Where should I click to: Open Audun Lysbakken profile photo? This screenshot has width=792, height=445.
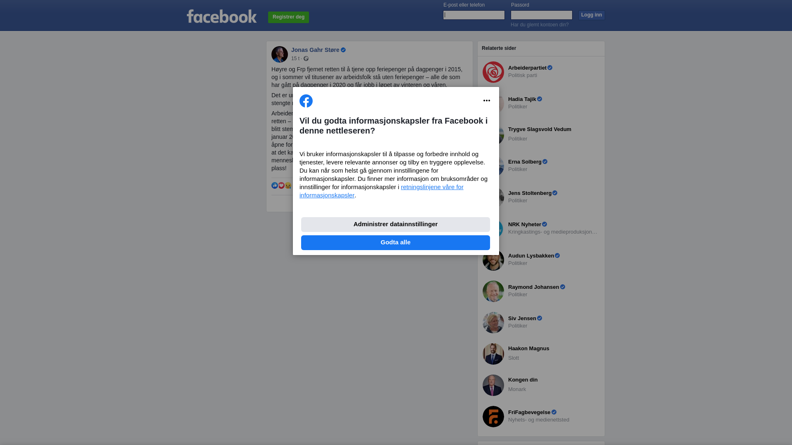coord(493,260)
